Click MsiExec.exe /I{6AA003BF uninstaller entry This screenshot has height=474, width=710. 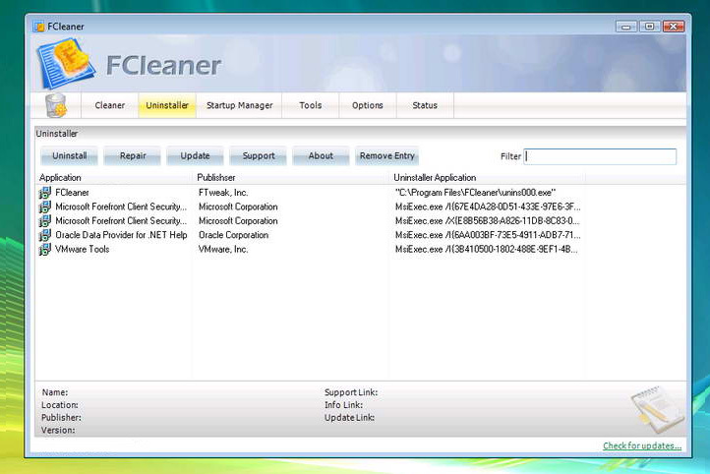point(488,235)
